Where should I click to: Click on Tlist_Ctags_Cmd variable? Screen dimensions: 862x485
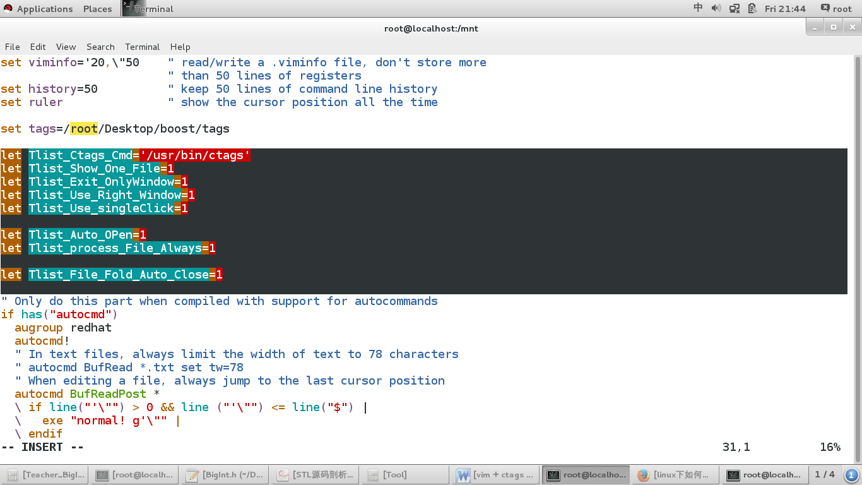pyautogui.click(x=80, y=155)
